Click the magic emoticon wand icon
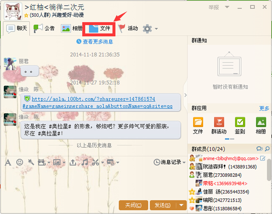The width and height of the screenshot is (272, 214). click(31, 162)
